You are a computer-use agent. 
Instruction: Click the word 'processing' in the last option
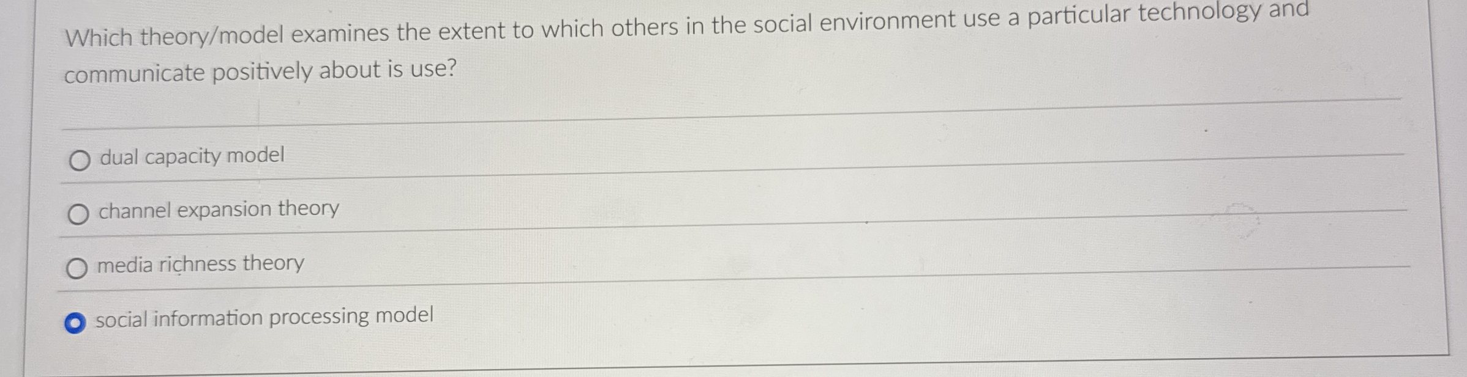click(318, 317)
